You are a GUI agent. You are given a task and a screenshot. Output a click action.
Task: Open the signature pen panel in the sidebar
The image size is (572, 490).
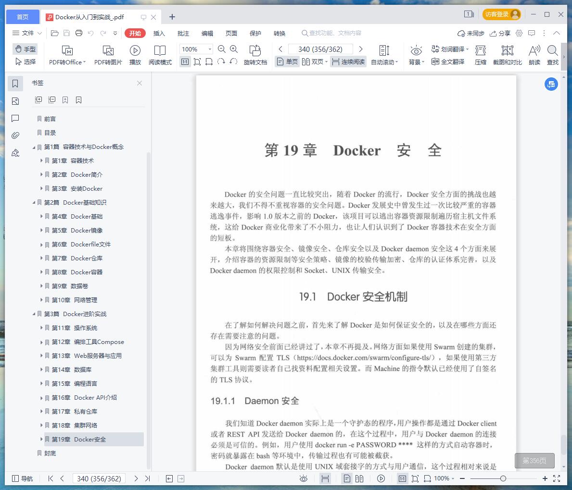tap(15, 153)
